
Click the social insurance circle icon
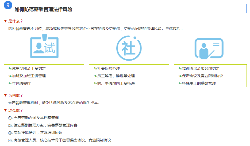coord(129,48)
